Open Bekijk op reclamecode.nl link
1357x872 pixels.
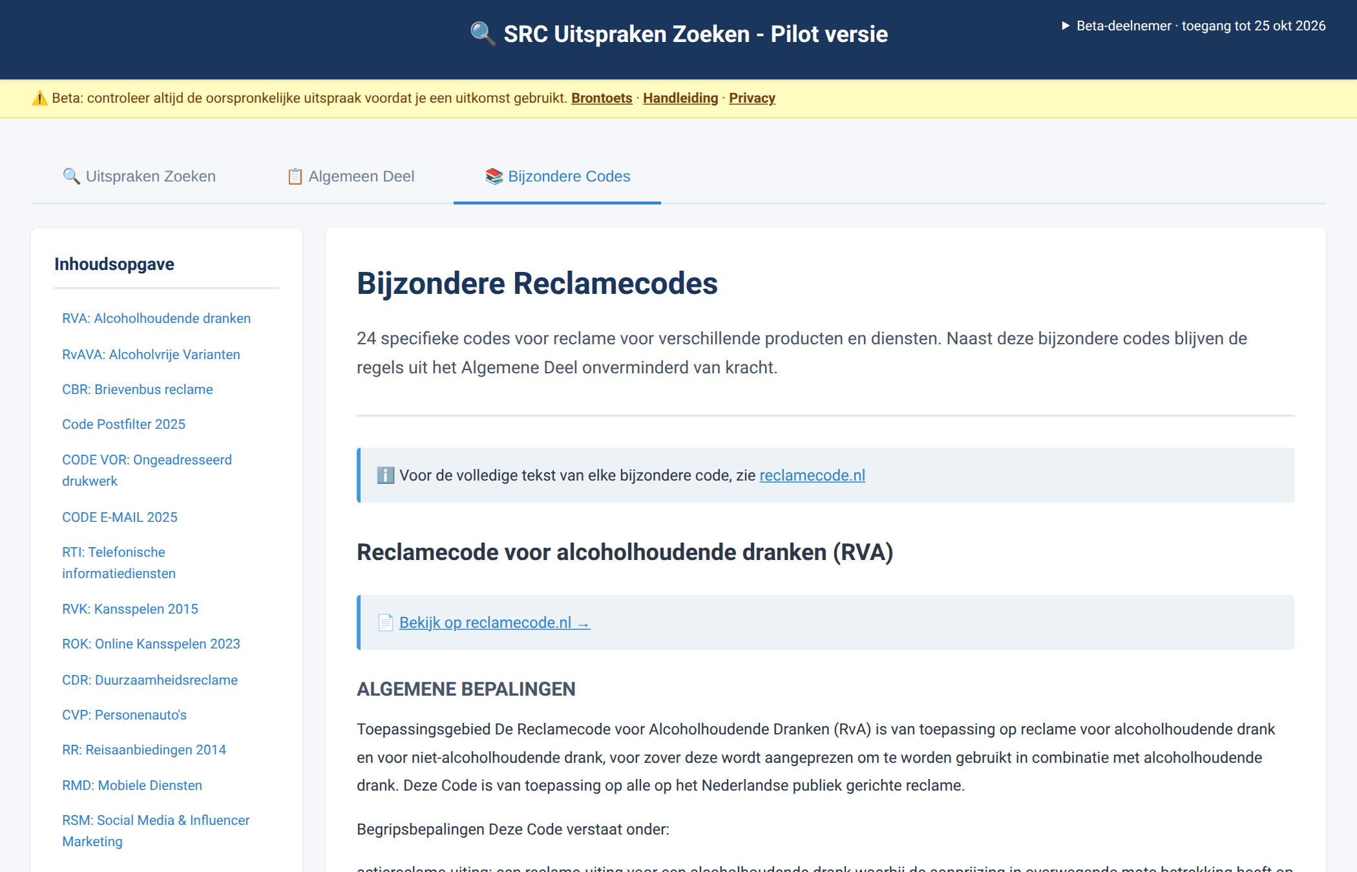[x=494, y=623]
